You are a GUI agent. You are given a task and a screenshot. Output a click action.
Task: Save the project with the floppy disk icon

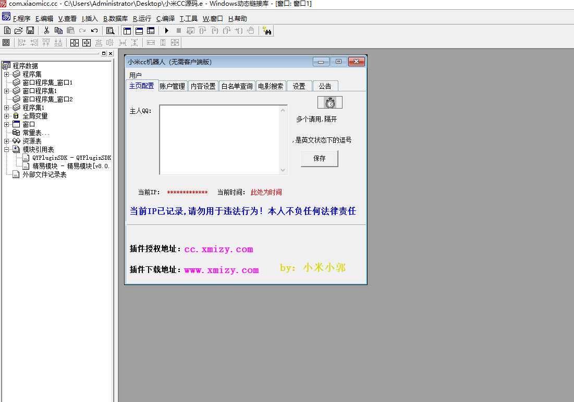30,31
